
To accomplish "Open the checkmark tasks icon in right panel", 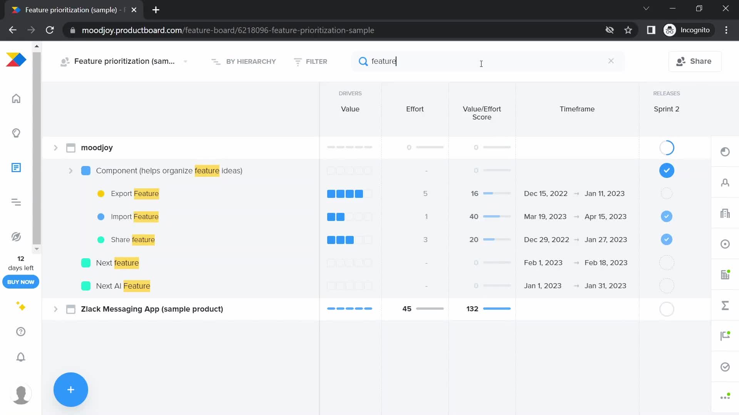I will coord(725,367).
